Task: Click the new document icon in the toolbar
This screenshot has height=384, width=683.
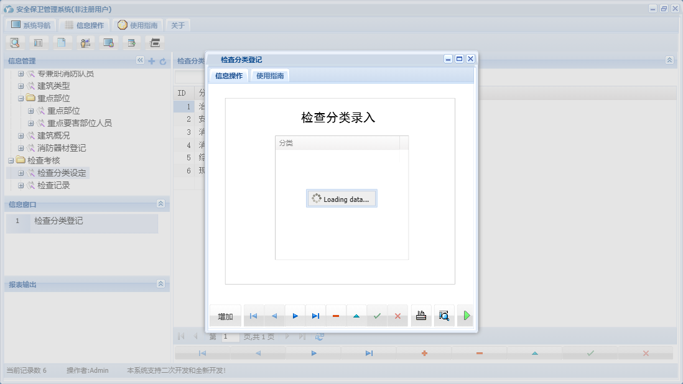Action: coord(60,42)
